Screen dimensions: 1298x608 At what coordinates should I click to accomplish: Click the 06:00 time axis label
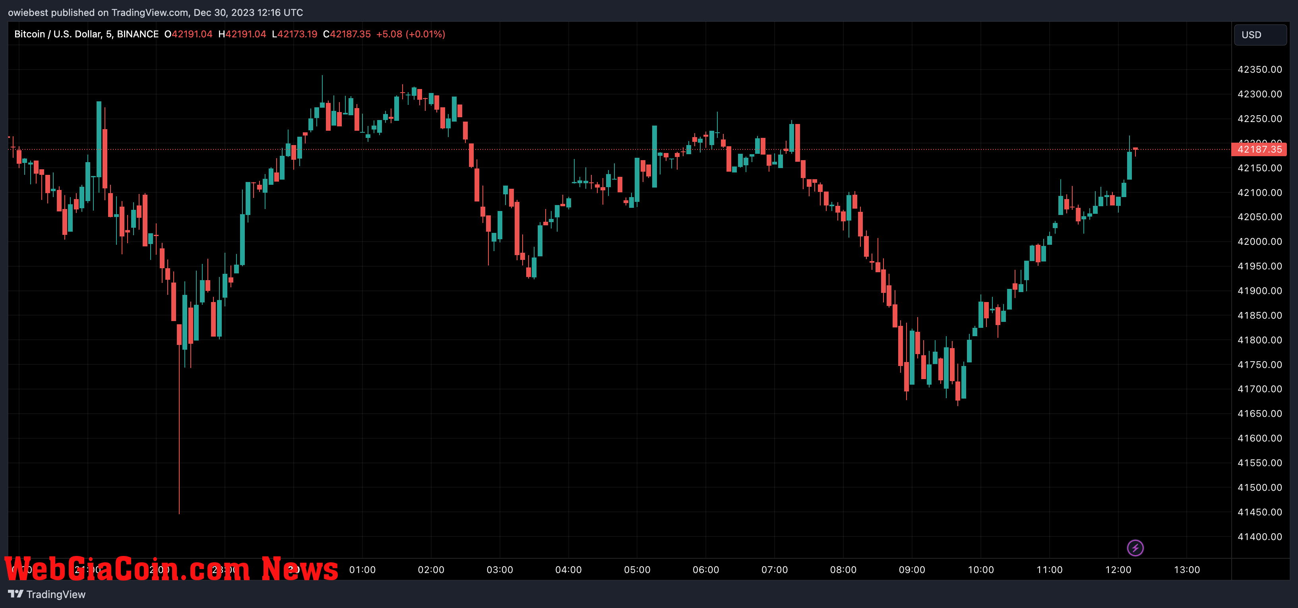coord(706,570)
